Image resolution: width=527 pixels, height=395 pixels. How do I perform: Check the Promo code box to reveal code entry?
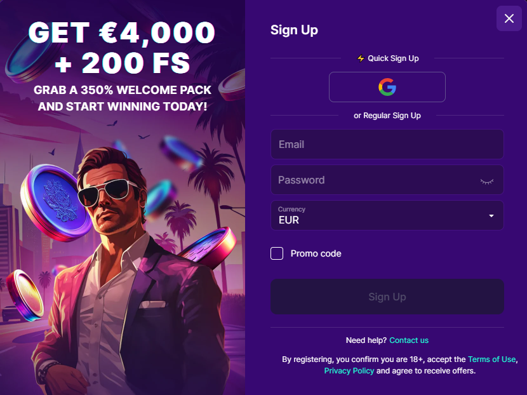[277, 253]
